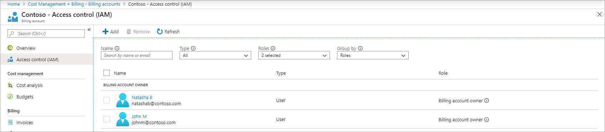Click Natasha B's user avatar
The height and width of the screenshot is (132, 605).
tap(123, 100)
